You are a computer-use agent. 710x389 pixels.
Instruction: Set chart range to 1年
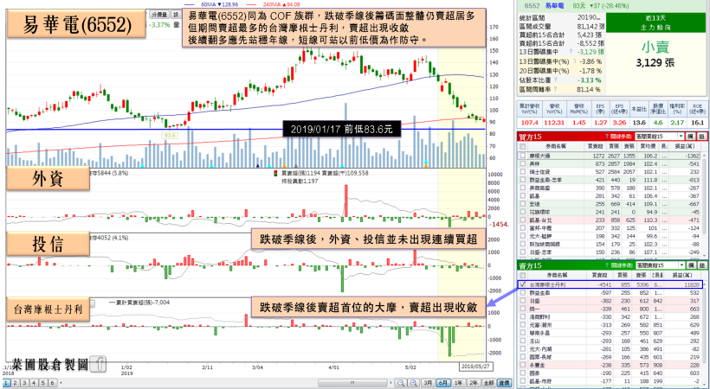pos(459,383)
